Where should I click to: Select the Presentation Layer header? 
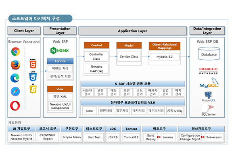[x=60, y=31]
